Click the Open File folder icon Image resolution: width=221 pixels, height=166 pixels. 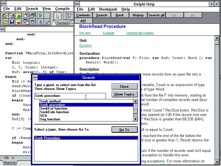pos(6,22)
